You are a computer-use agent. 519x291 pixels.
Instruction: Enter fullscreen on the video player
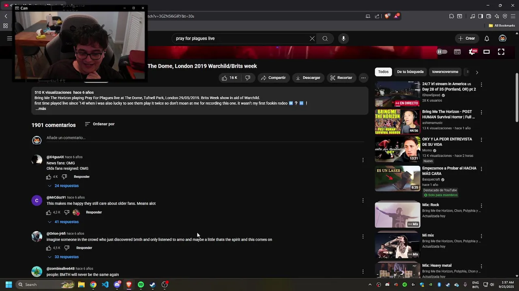coord(501,52)
